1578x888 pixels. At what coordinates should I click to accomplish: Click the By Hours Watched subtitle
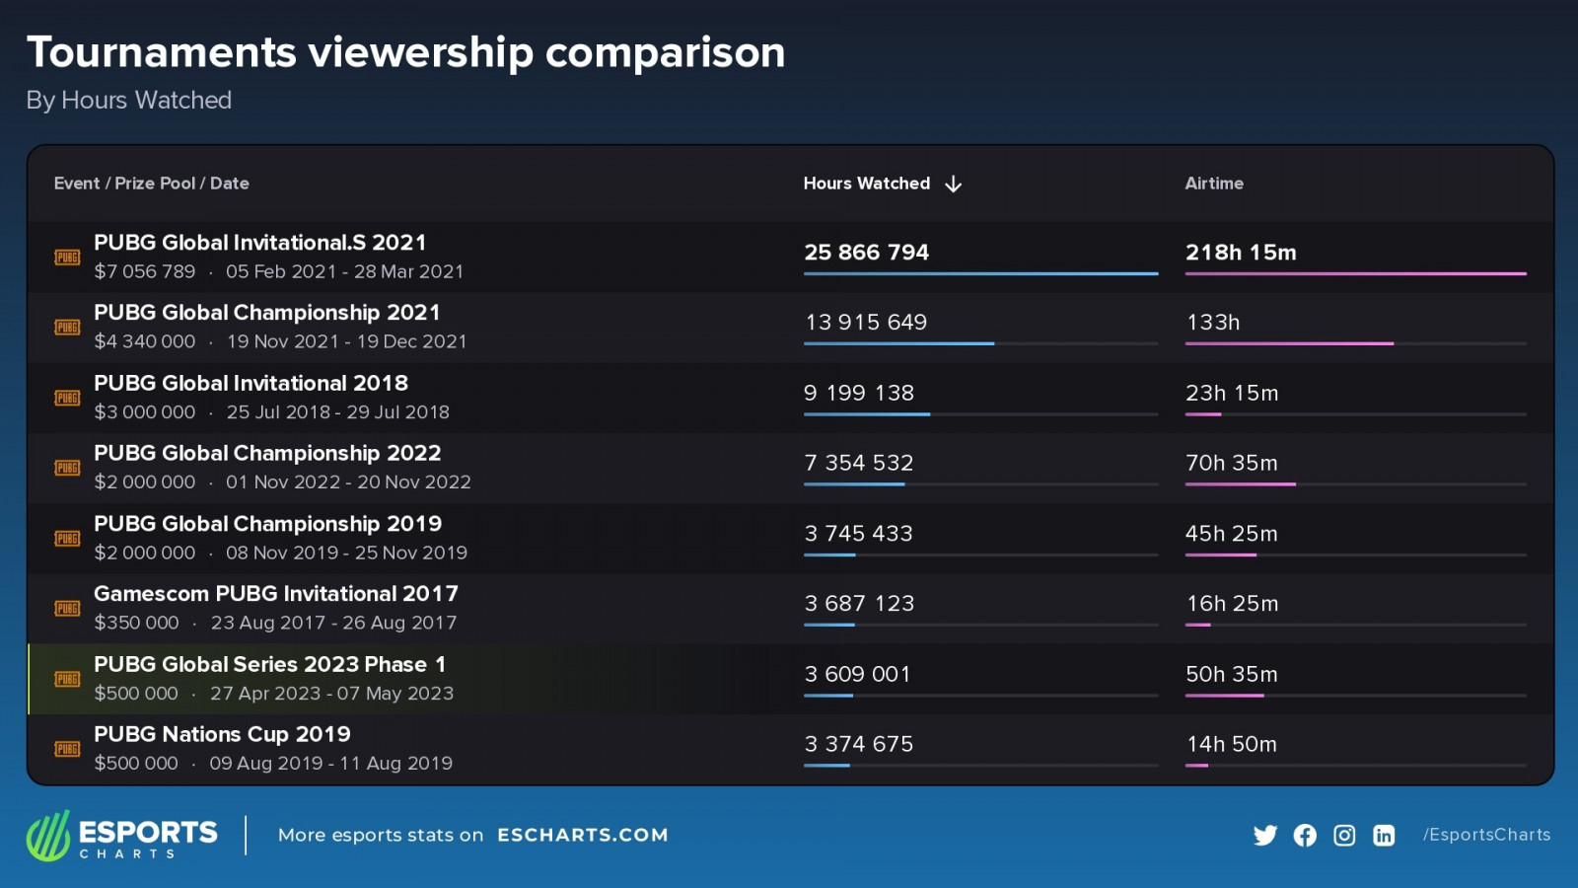point(129,101)
